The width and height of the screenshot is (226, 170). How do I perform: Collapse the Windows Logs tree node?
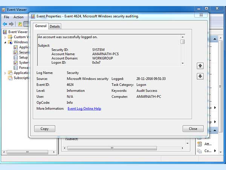(x=5, y=42)
